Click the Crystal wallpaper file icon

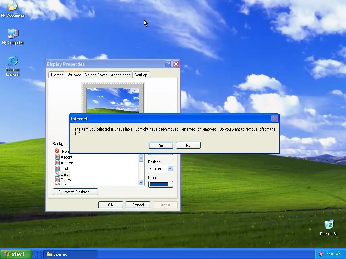(x=57, y=180)
